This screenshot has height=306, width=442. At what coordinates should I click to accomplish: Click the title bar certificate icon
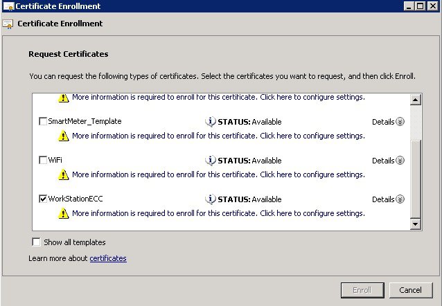pyautogui.click(x=8, y=6)
